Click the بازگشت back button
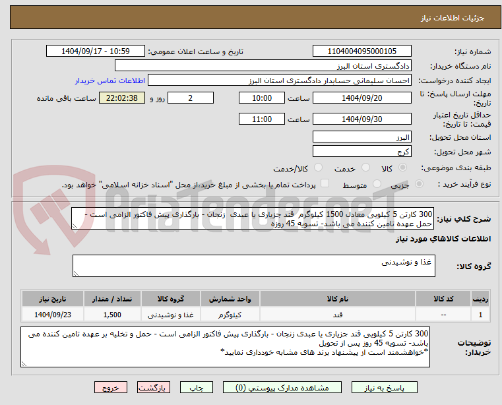 [153, 387]
